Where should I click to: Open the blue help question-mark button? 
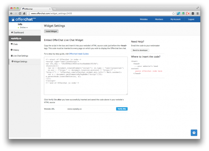tap(194, 133)
